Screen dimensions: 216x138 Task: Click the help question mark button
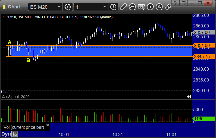[x=175, y=3]
